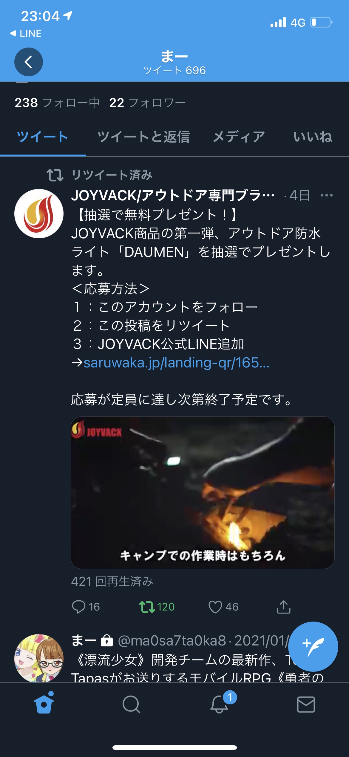Screen dimensions: 349x757
Task: View the 22 フォロワー list
Action: (x=147, y=103)
